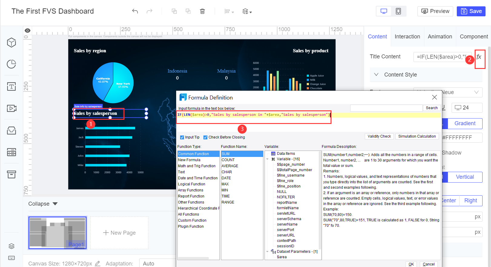This screenshot has width=491, height=267.
Task: Toggle Check Before Closing checkbox
Action: [x=205, y=137]
